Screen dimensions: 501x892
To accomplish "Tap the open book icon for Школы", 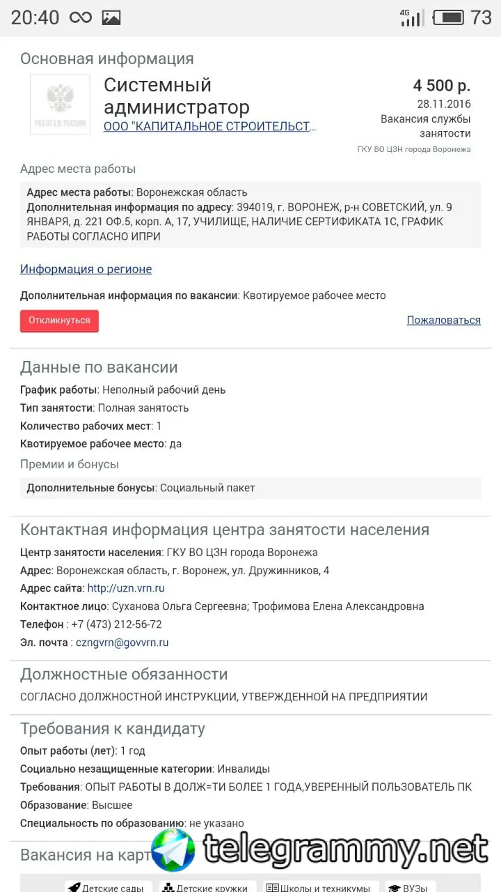I will click(273, 888).
